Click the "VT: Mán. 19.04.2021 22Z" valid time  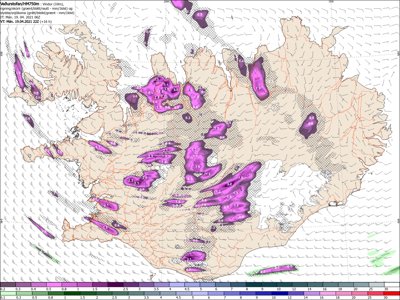pos(19,22)
